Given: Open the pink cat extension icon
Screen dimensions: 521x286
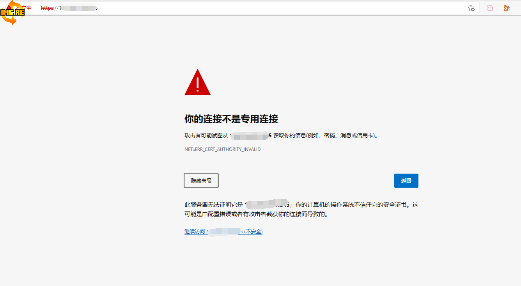Looking at the screenshot, I should pyautogui.click(x=490, y=8).
